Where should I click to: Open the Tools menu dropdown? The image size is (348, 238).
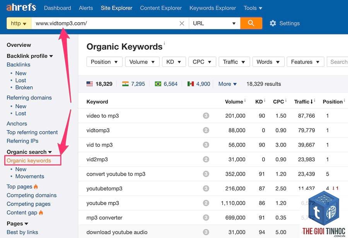253,8
